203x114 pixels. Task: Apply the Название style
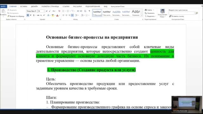(x=136, y=13)
